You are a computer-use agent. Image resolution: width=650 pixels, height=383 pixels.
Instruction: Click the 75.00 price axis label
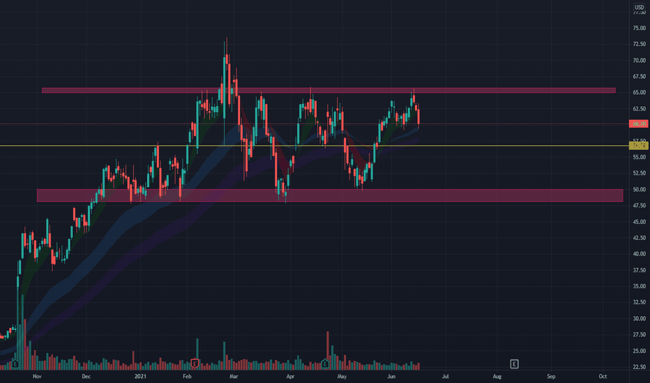639,28
